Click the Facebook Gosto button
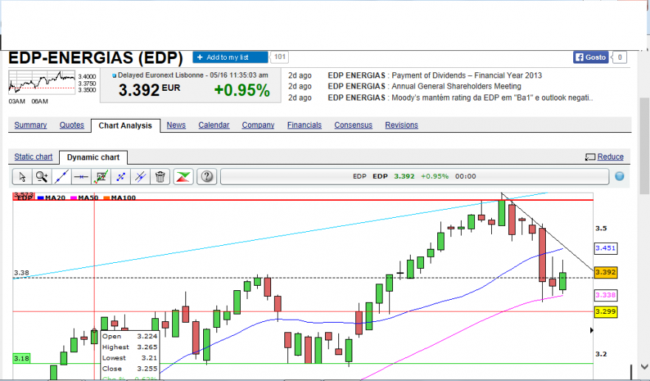This screenshot has width=650, height=381. pyautogui.click(x=591, y=57)
